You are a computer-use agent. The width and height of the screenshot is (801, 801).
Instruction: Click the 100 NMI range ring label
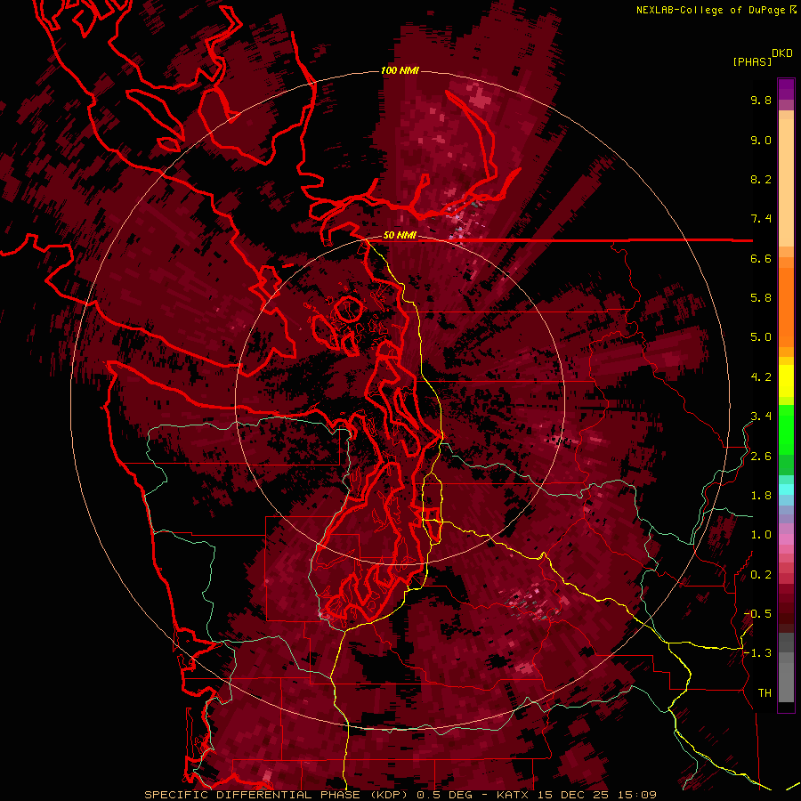coord(400,70)
